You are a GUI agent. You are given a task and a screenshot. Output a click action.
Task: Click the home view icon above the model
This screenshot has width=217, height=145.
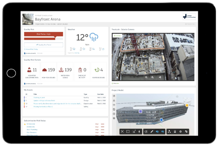tap(177, 96)
